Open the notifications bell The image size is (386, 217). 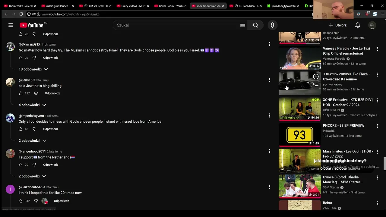(x=358, y=25)
